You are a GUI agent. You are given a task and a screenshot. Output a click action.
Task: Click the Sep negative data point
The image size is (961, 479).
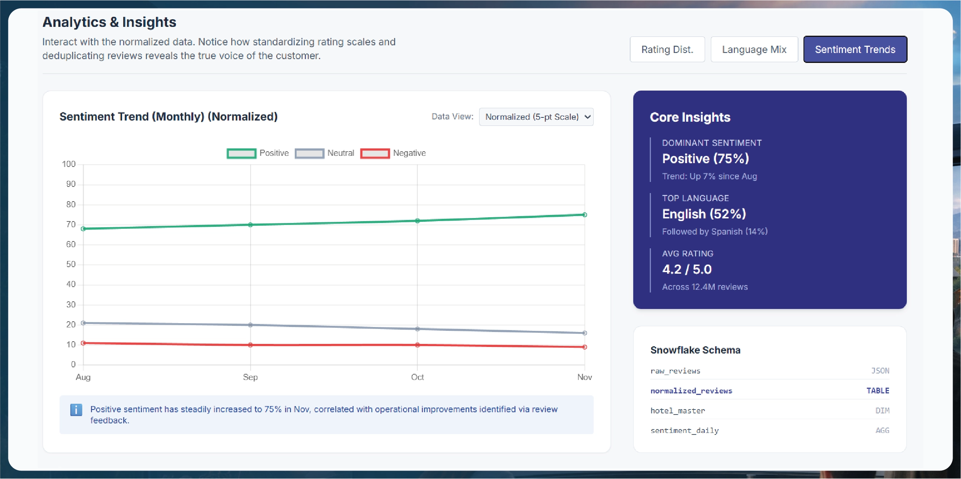(x=251, y=345)
